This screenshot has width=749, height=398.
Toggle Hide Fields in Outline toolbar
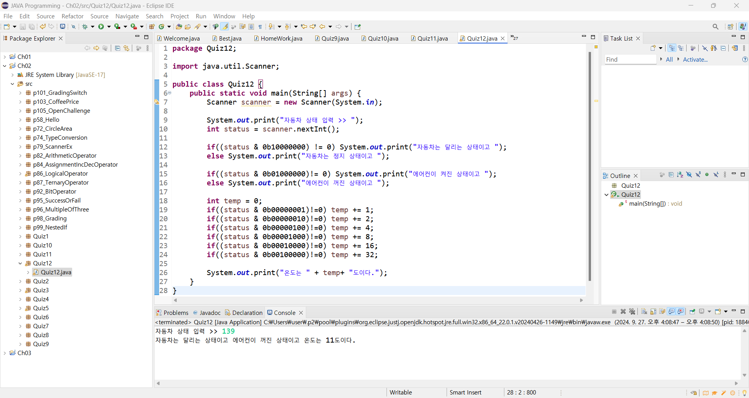click(689, 175)
